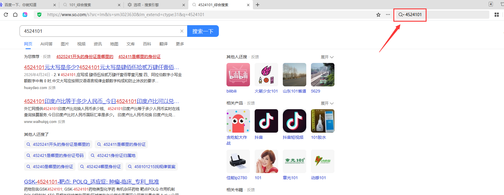Select the 网页 search category
The width and height of the screenshot is (504, 195).
(x=28, y=44)
